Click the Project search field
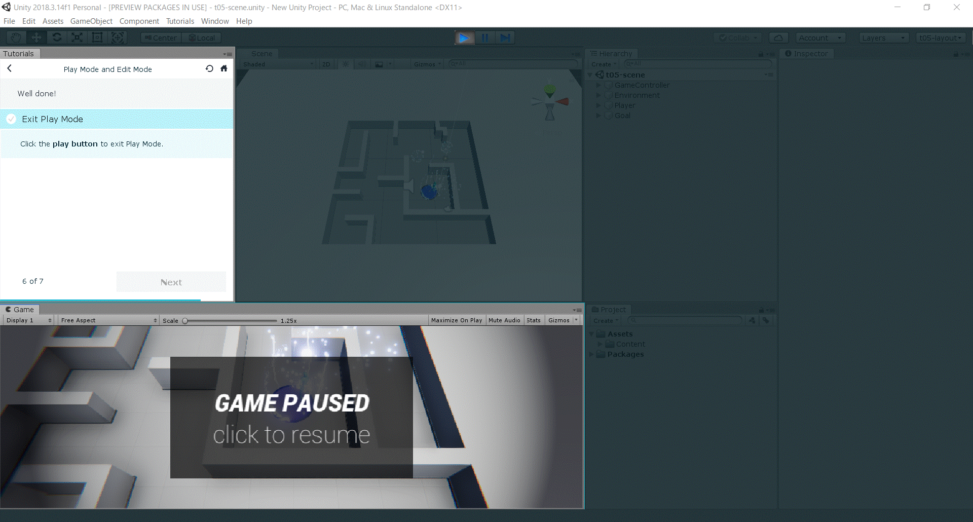Screen dimensions: 973x522 (x=685, y=320)
